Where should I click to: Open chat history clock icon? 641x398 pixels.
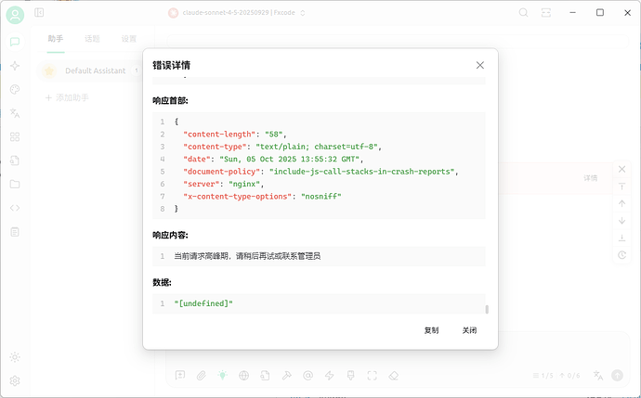[x=621, y=255]
